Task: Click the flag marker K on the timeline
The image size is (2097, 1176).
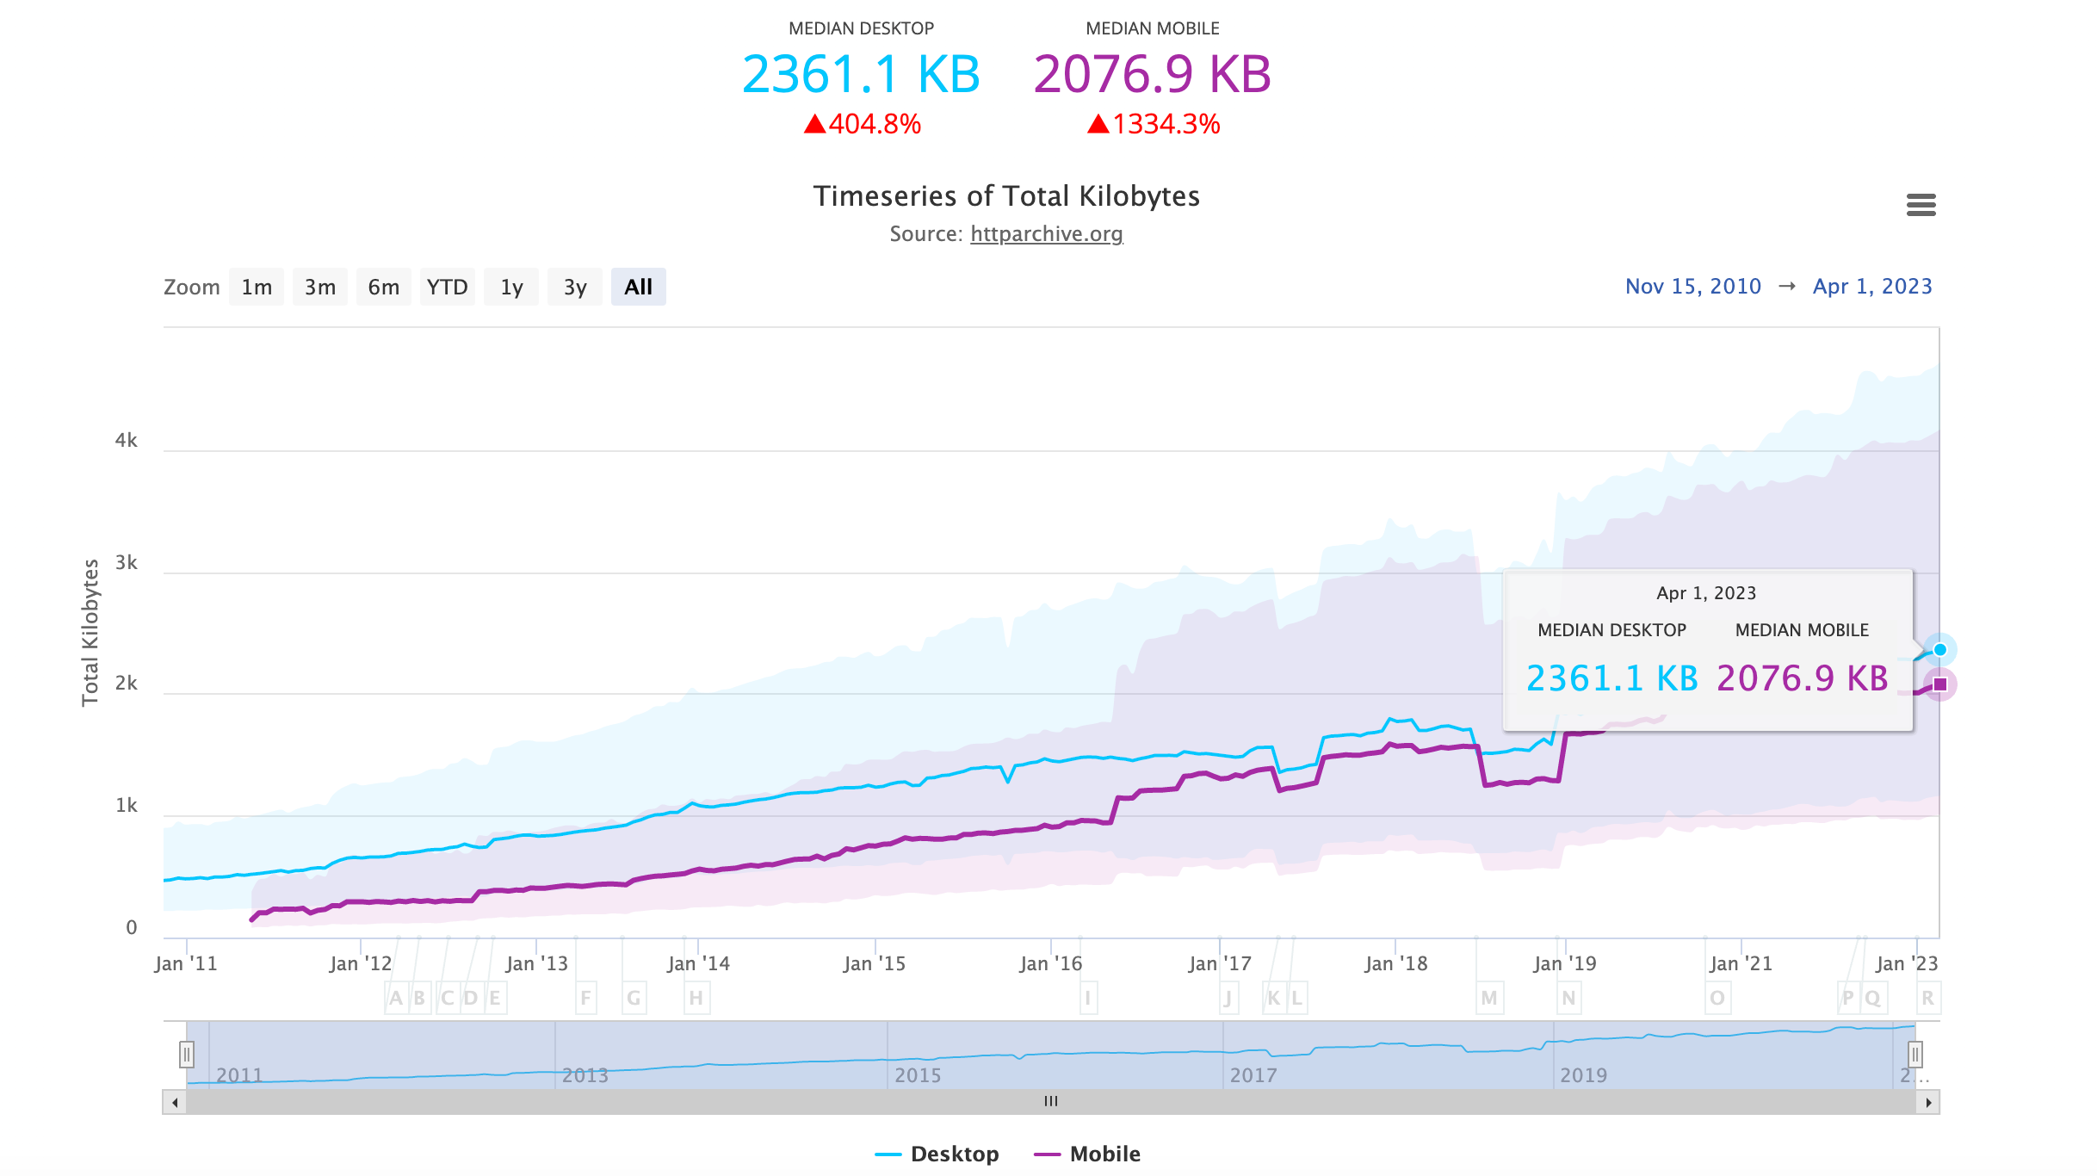Action: click(x=1274, y=998)
